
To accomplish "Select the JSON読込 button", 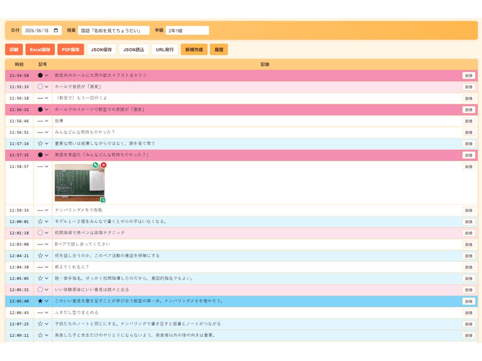I will (134, 50).
